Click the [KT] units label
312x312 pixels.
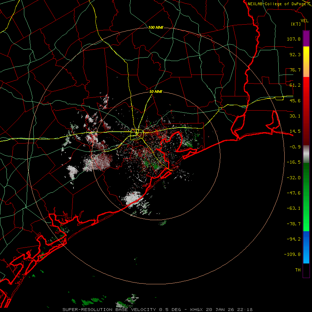tap(296, 24)
